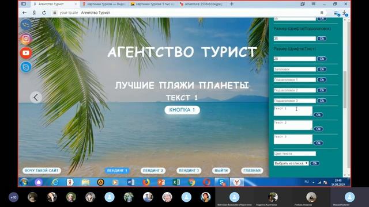Open Firefox from the taskbar
369x207 pixels.
(x=146, y=182)
